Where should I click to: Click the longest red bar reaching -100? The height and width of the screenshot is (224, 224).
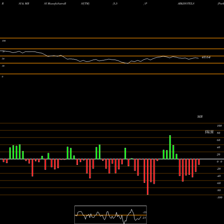pos(148,177)
